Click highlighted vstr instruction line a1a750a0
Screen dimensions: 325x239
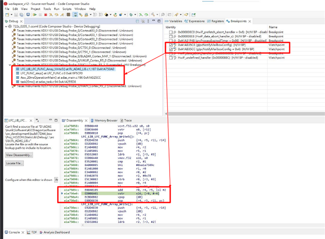112,194
